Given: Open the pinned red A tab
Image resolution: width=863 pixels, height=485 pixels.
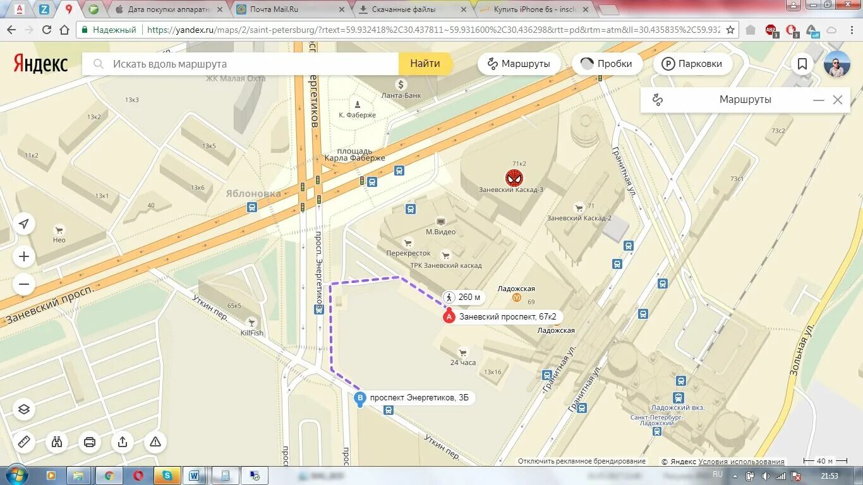Looking at the screenshot, I should 20,9.
